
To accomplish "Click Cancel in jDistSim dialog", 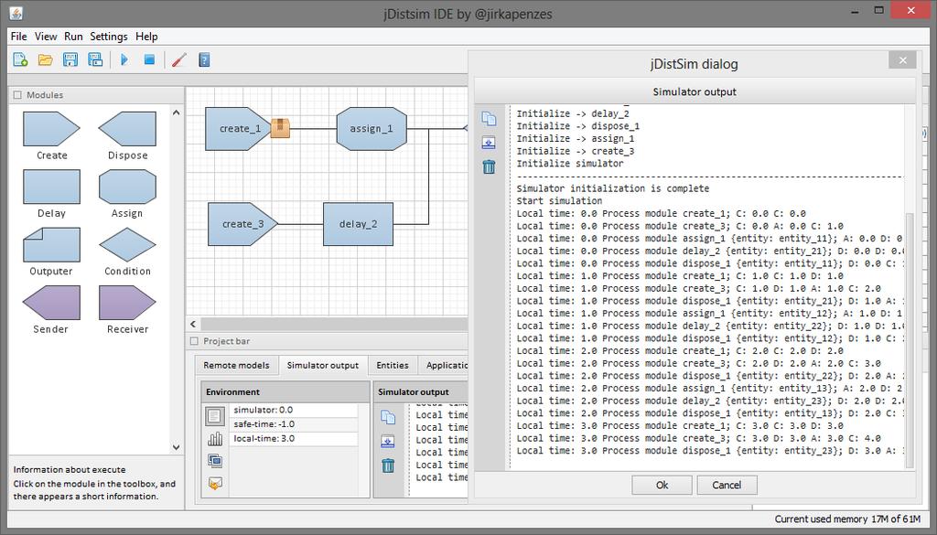I will pyautogui.click(x=727, y=485).
